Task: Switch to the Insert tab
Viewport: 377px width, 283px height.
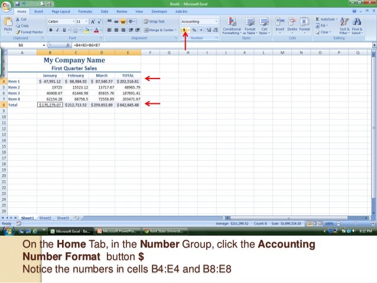Action: click(x=38, y=11)
